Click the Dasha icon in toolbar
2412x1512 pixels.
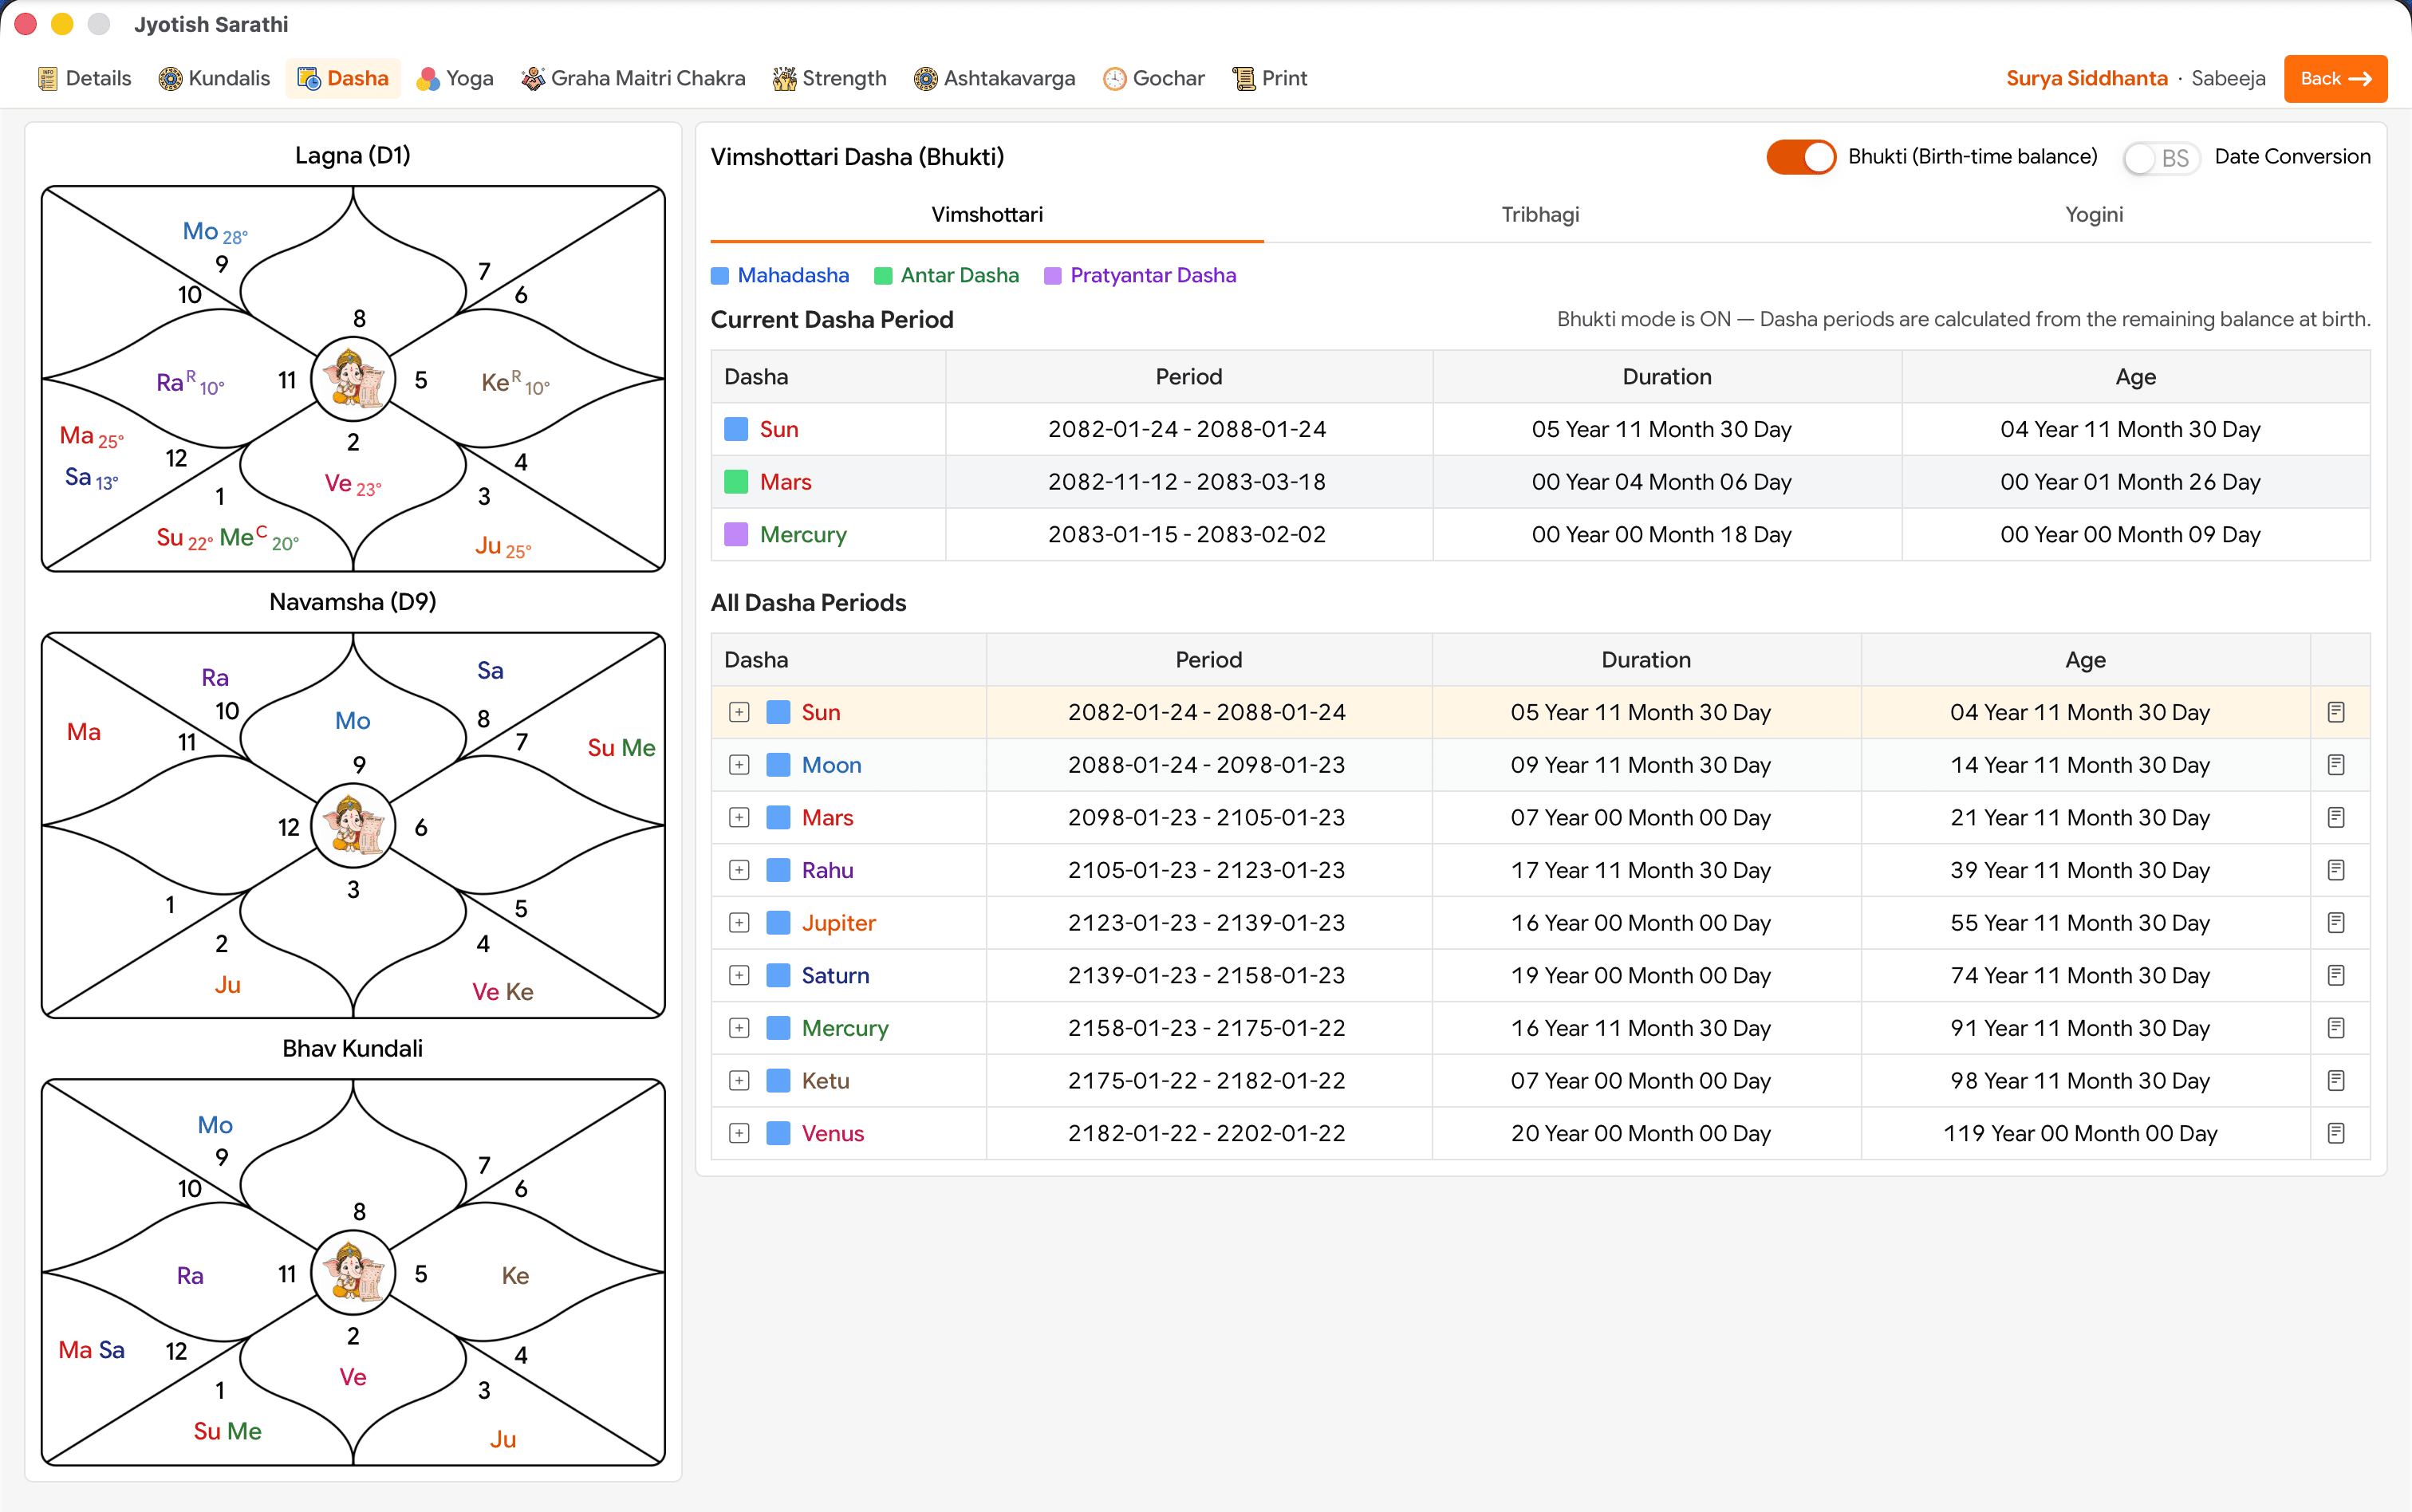tap(308, 78)
